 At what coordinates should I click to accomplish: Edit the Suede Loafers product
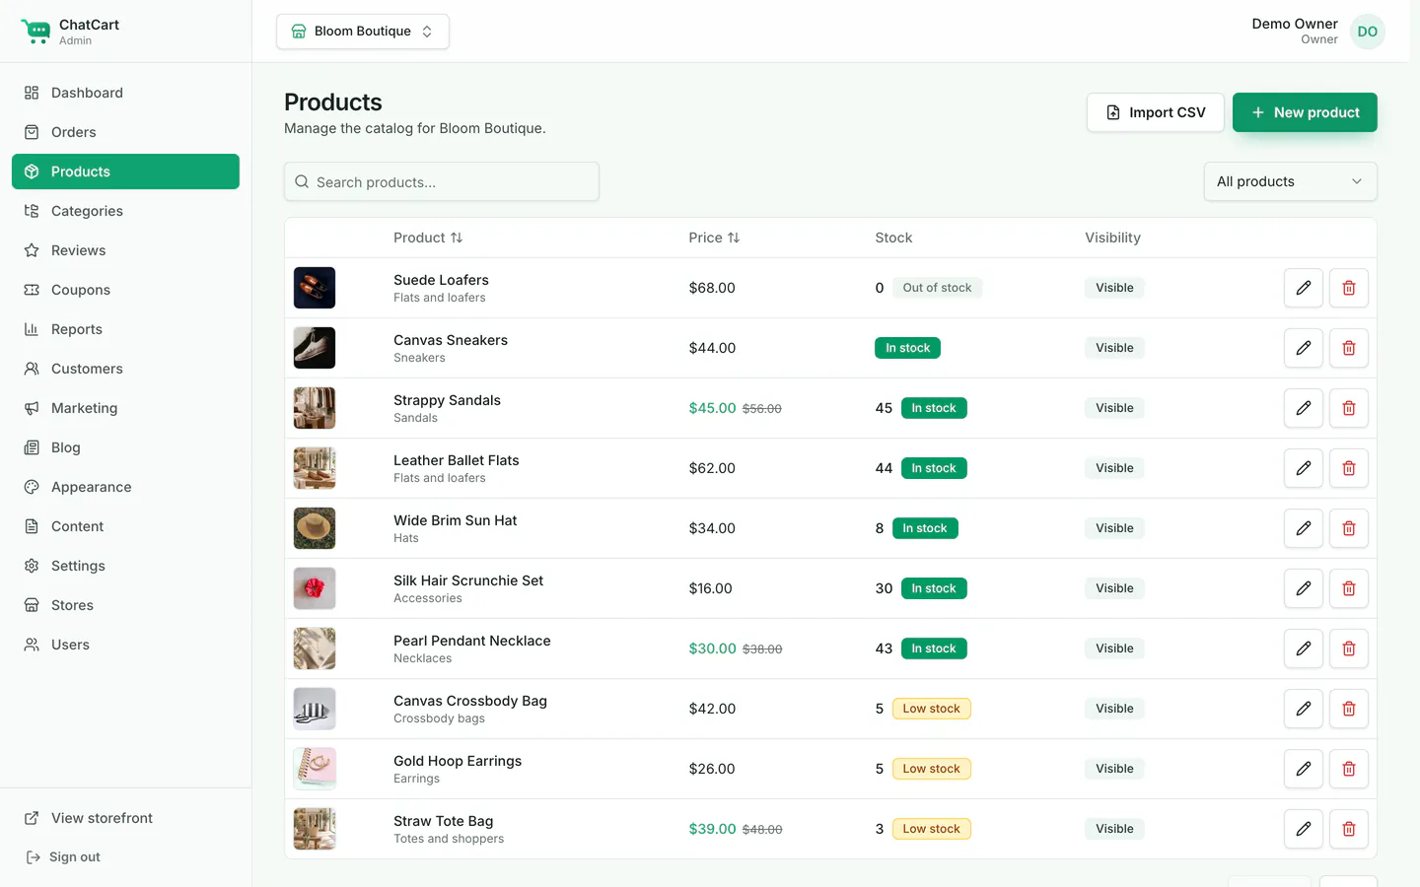pyautogui.click(x=1303, y=288)
